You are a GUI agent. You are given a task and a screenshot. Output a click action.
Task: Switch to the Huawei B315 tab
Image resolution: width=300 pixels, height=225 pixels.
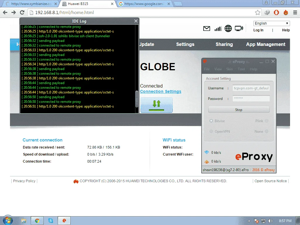pos(87,4)
